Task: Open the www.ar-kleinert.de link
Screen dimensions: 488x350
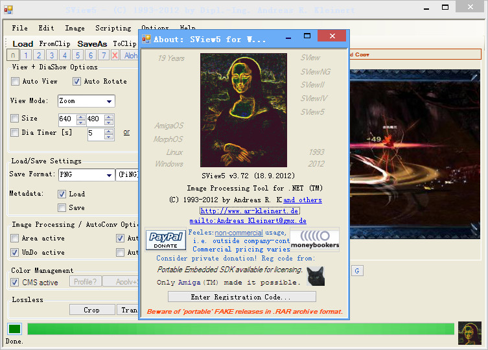Action: pyautogui.click(x=250, y=211)
